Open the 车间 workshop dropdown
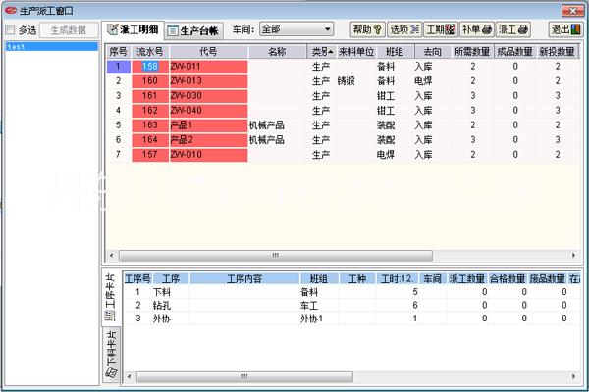 point(296,29)
